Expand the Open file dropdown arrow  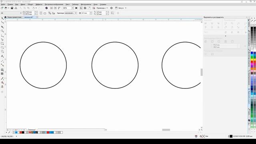pos(8,8)
